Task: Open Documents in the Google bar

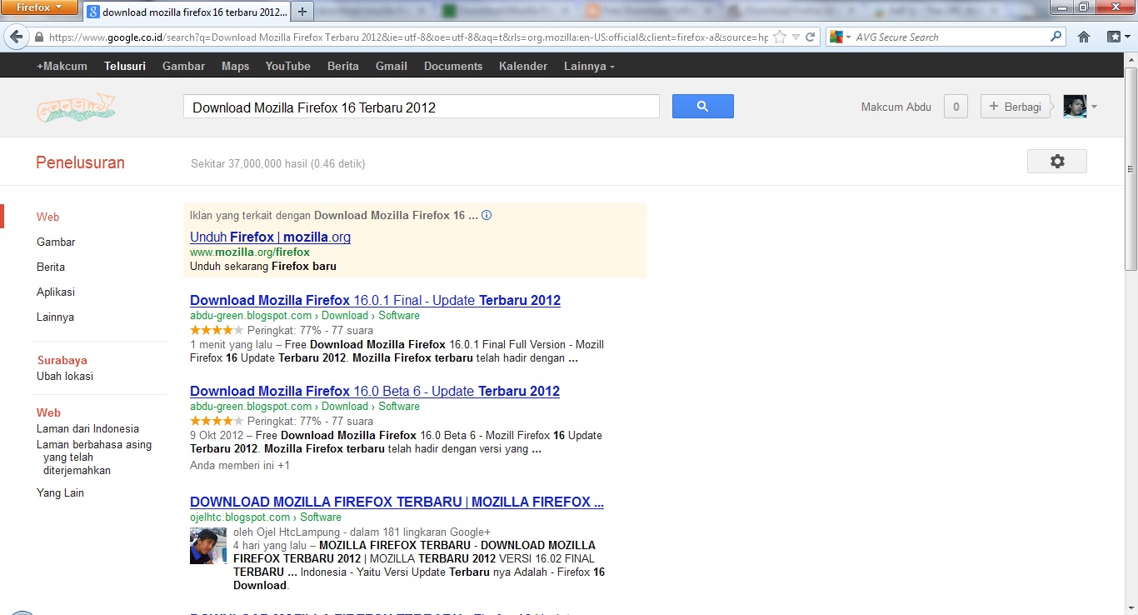Action: click(453, 66)
